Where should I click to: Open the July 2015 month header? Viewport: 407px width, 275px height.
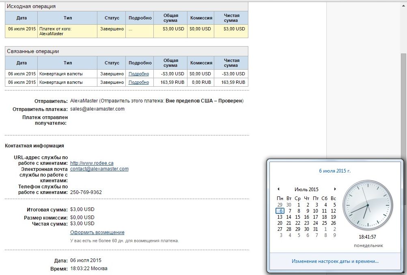306,189
